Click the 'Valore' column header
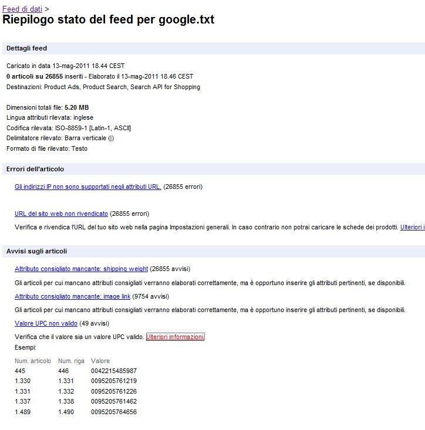425x430 pixels. (100, 361)
